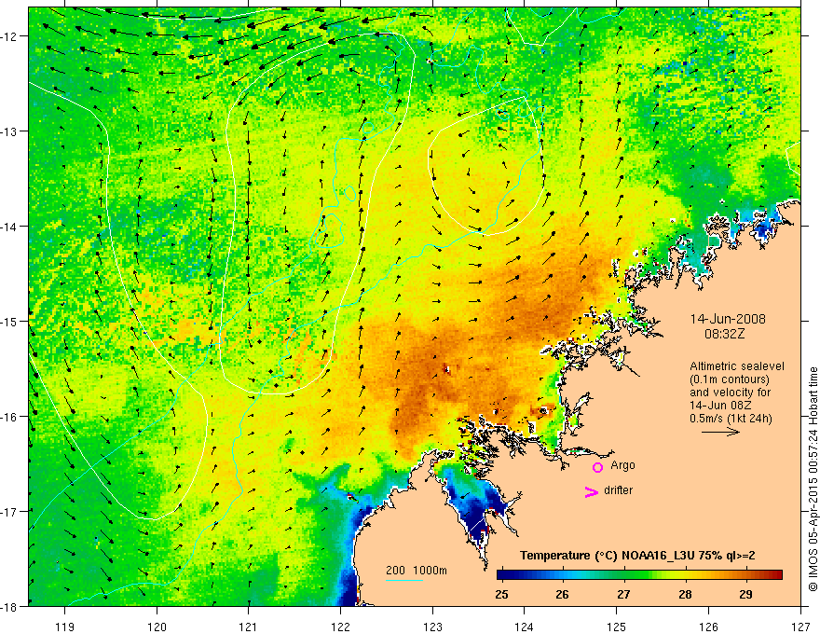Click the temperature colorbar near 29°C dark red
820x634 pixels.
point(746,575)
